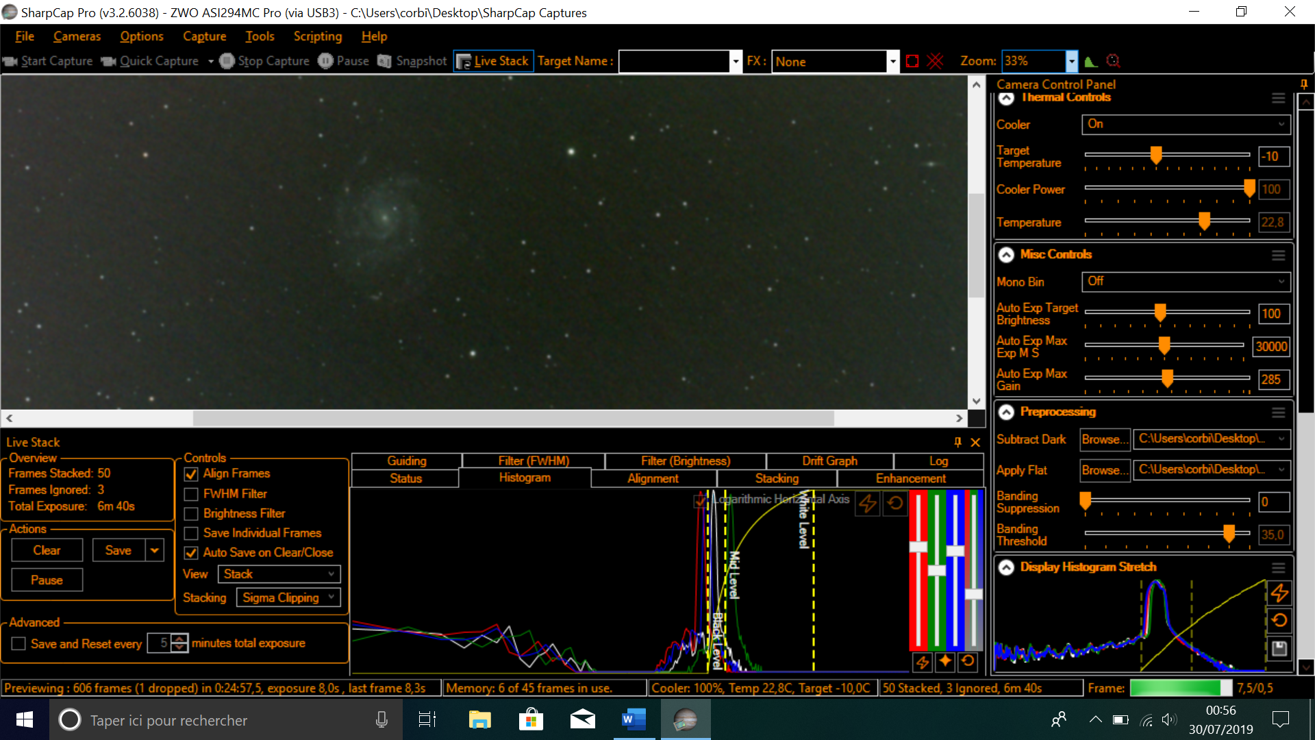Open the Target Name dropdown arrow
This screenshot has height=740, width=1315.
pyautogui.click(x=736, y=61)
